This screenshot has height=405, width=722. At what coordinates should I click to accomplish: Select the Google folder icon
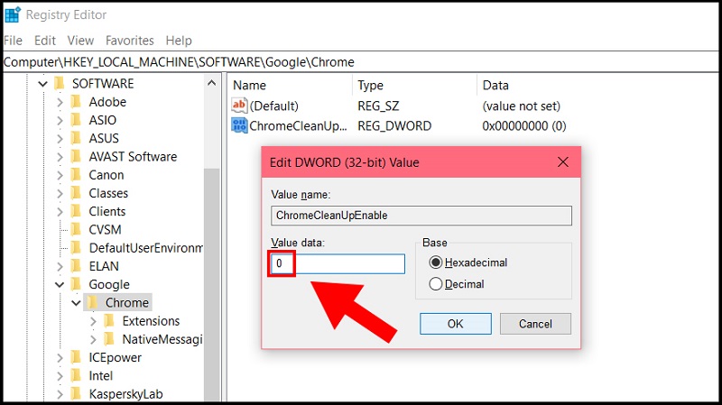point(77,284)
